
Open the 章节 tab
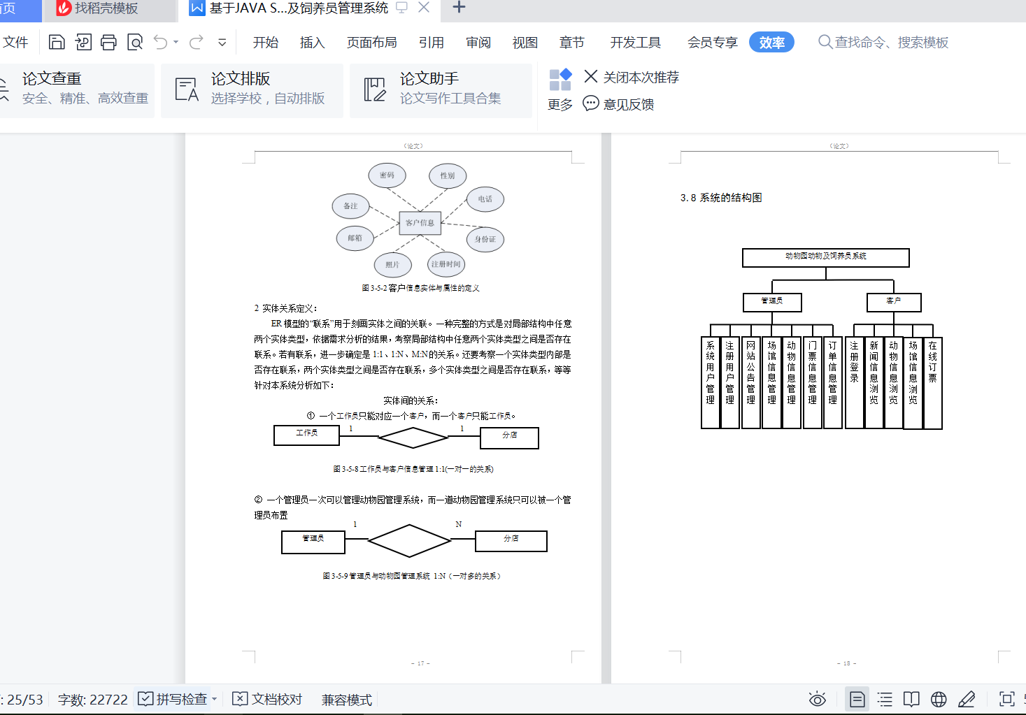(x=572, y=43)
